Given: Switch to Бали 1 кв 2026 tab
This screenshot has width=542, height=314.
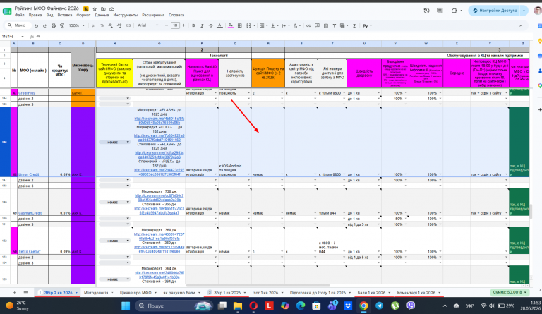Looking at the screenshot, I should click(x=371, y=293).
